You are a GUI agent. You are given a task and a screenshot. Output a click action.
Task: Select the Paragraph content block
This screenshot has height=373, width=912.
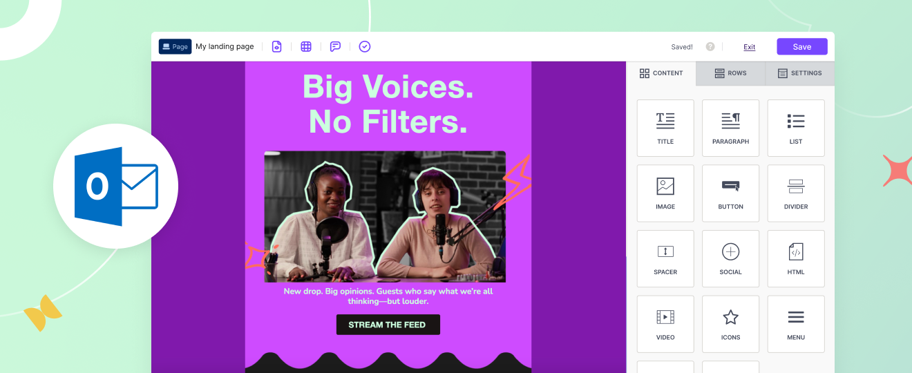[730, 128]
